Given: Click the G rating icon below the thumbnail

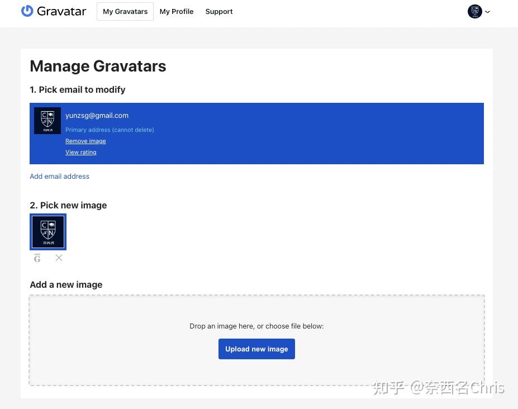Looking at the screenshot, I should click(37, 258).
